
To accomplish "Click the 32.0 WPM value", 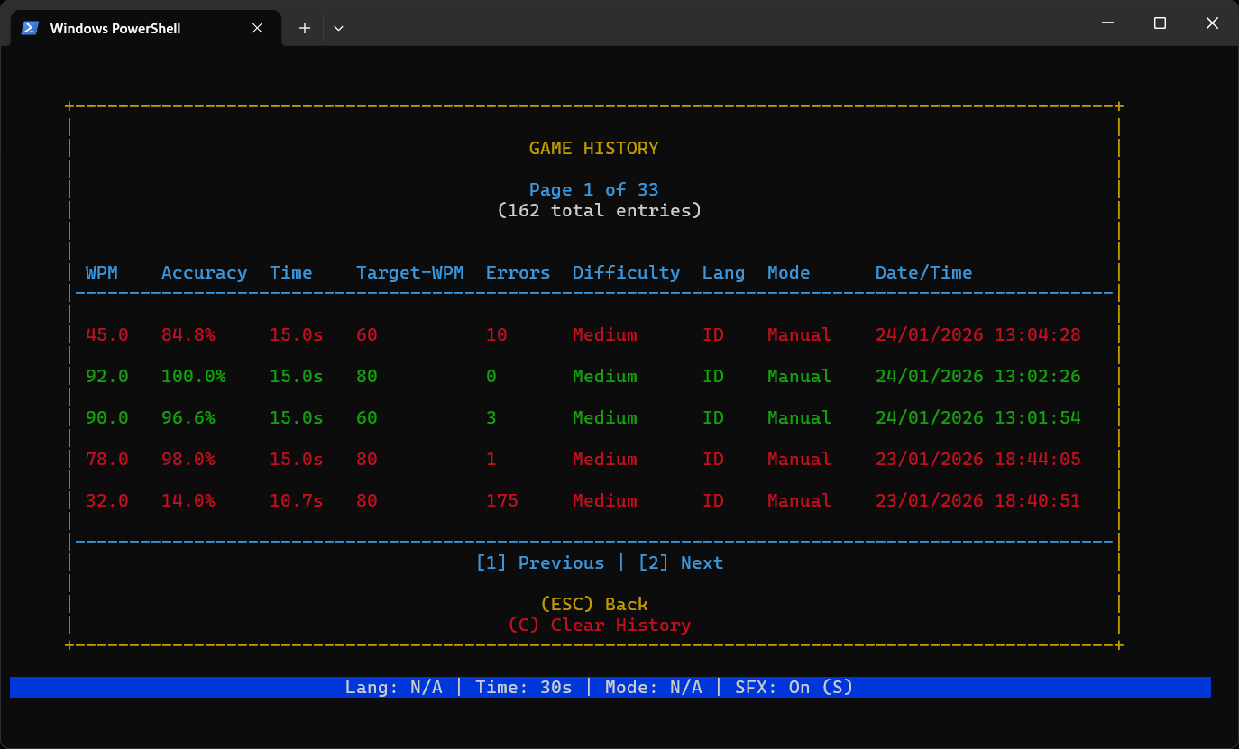I will tap(107, 500).
